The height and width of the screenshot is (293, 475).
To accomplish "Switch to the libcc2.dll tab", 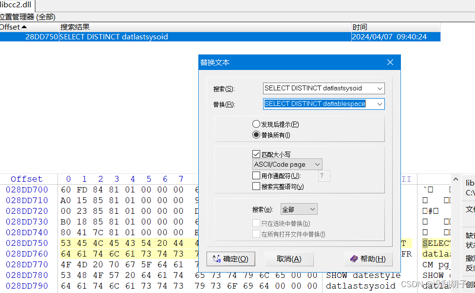I will pos(16,4).
